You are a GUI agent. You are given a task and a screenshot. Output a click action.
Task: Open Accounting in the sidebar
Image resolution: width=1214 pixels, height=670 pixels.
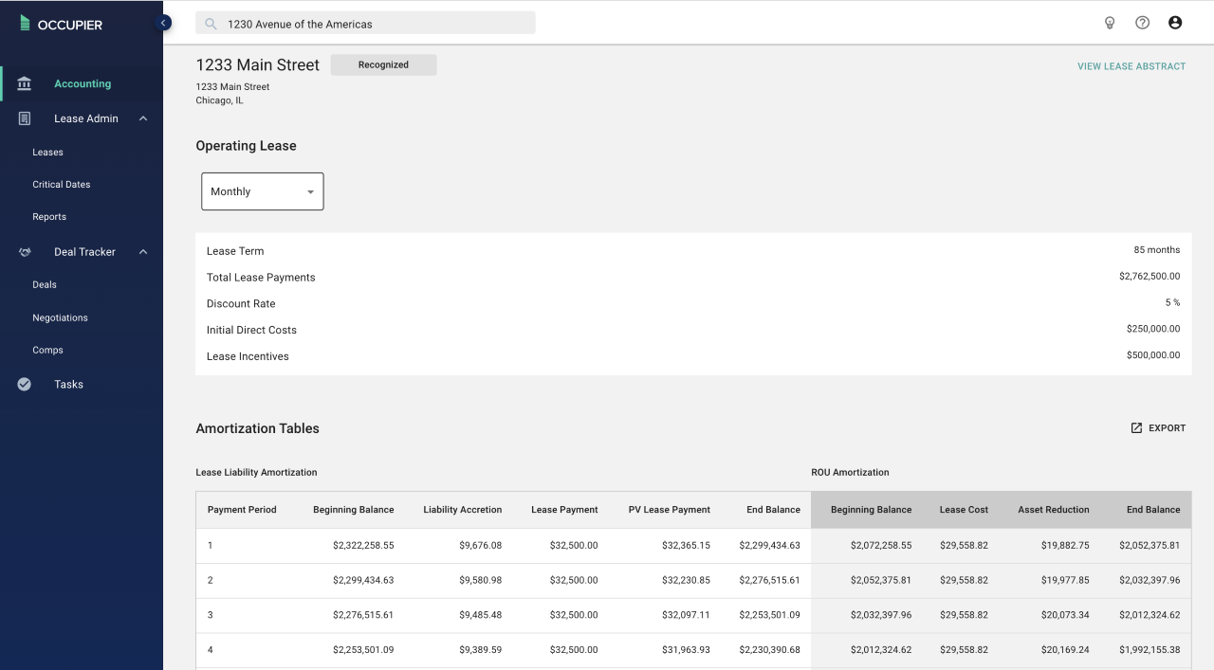coord(83,83)
